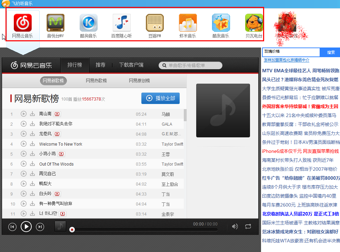Switch to the 推荐 tab
The image size is (340, 252).
(x=100, y=65)
